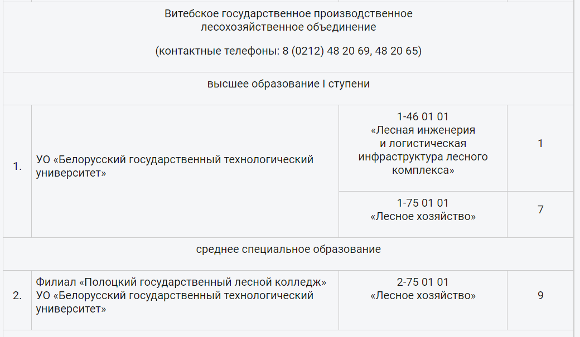Click the word университет» in row 1
This screenshot has width=580, height=337.
click(71, 173)
